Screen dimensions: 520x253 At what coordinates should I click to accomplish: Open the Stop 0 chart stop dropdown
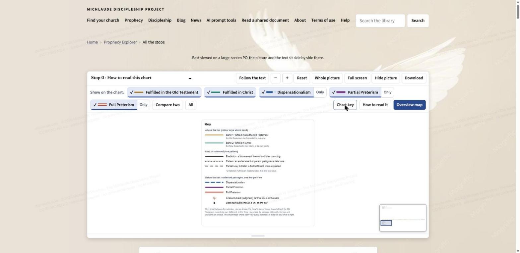pyautogui.click(x=141, y=78)
